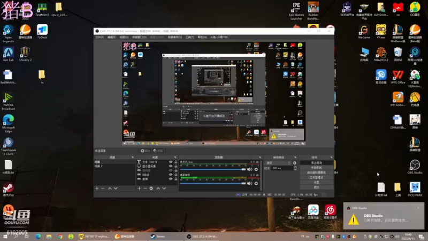The width and height of the screenshot is (428, 241).
Task: Open Microsoft Edge from the taskbar
Action: [x=38, y=236]
